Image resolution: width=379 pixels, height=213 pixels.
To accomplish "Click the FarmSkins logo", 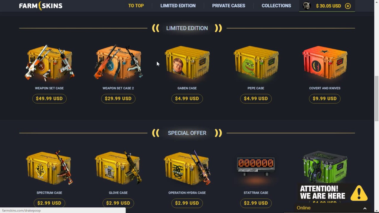I will click(x=41, y=6).
